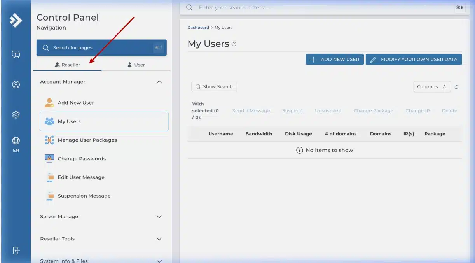This screenshot has width=475, height=263.
Task: Click the Manage User Packages icon
Action: click(x=49, y=140)
